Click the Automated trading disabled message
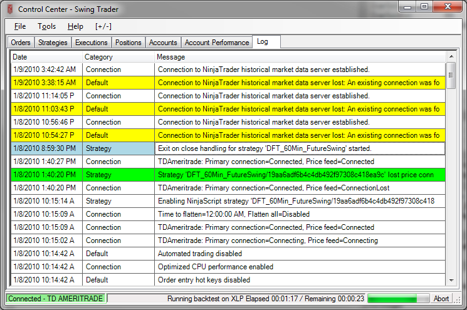 click(300, 254)
